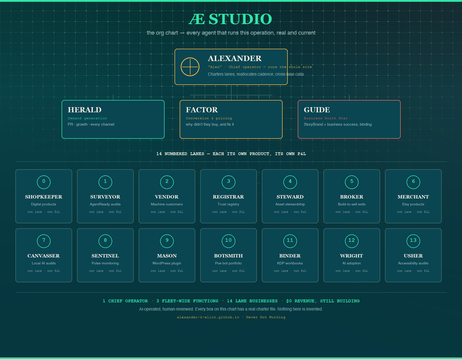Click 'Conversion & pricing' label in Factor card
462x359 pixels.
click(209, 118)
